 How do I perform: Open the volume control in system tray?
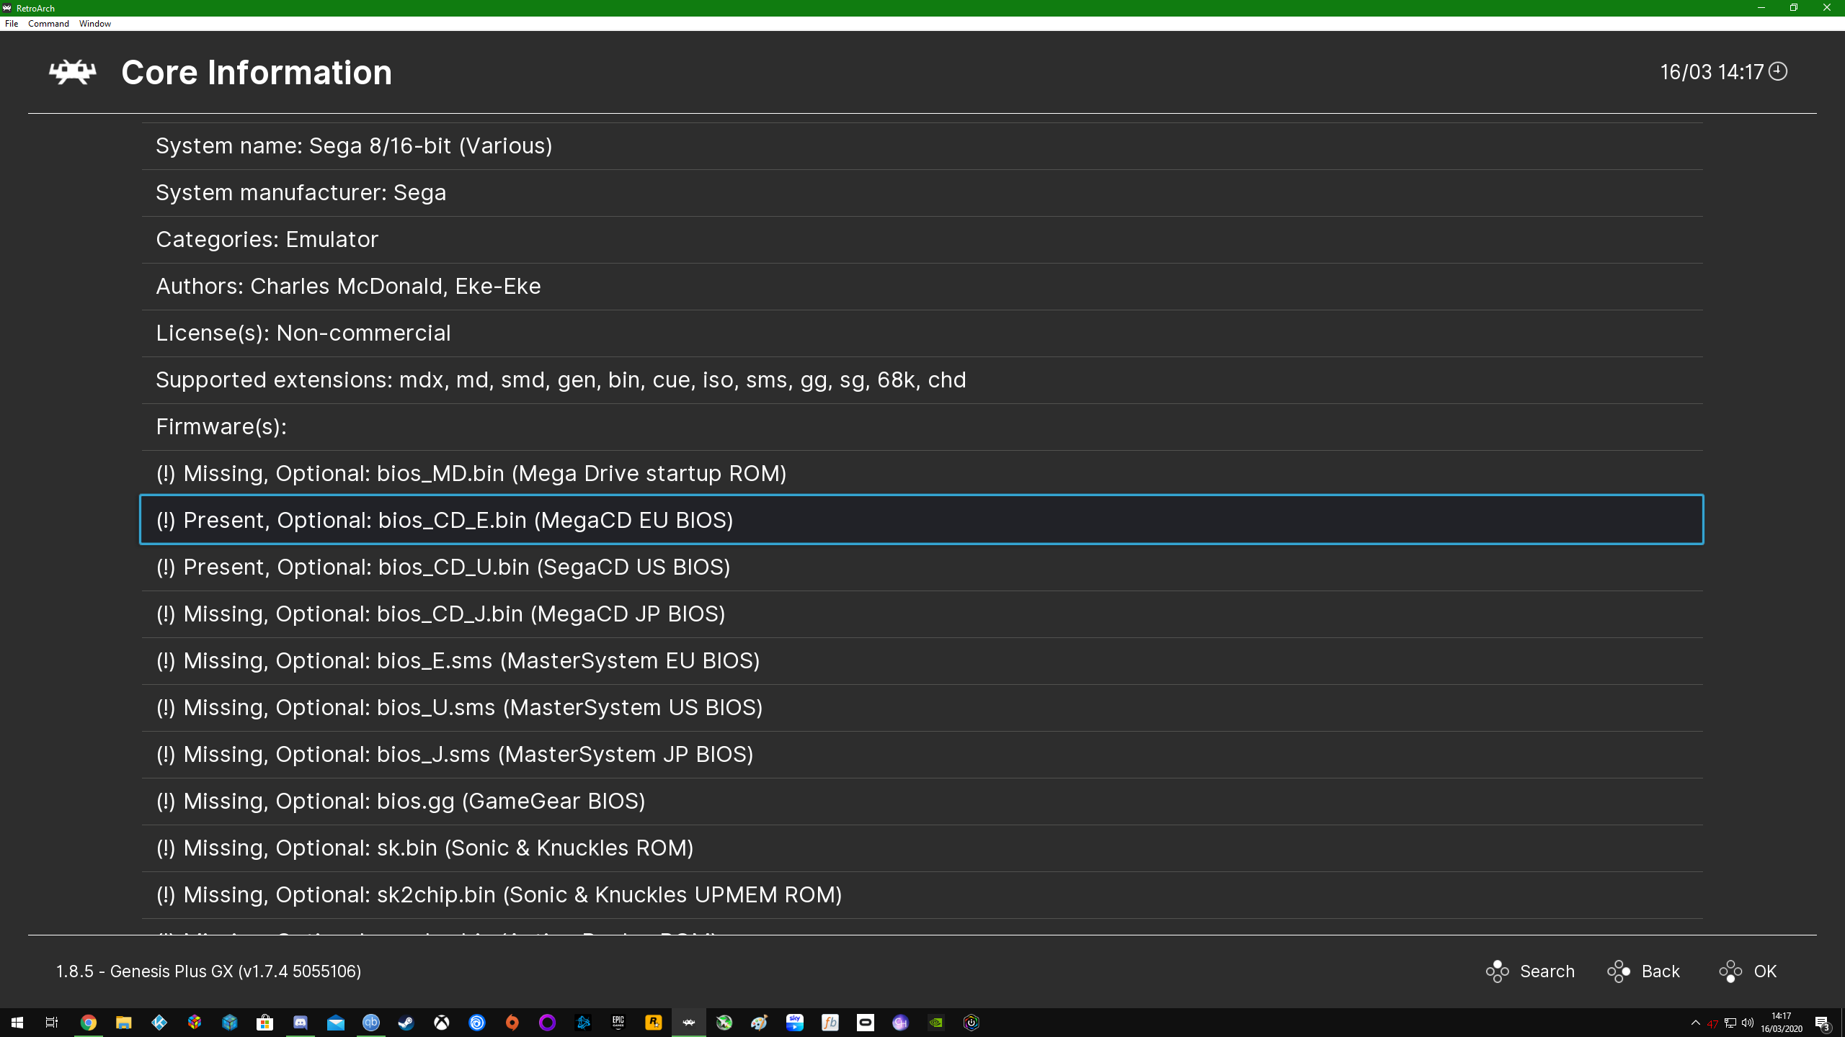pos(1748,1023)
